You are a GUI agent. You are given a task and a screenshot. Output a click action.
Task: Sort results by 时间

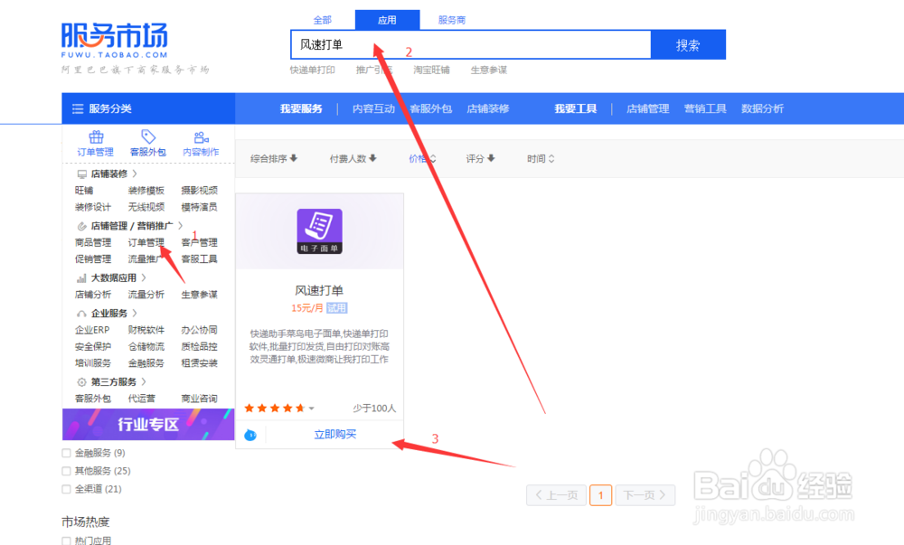pyautogui.click(x=541, y=158)
